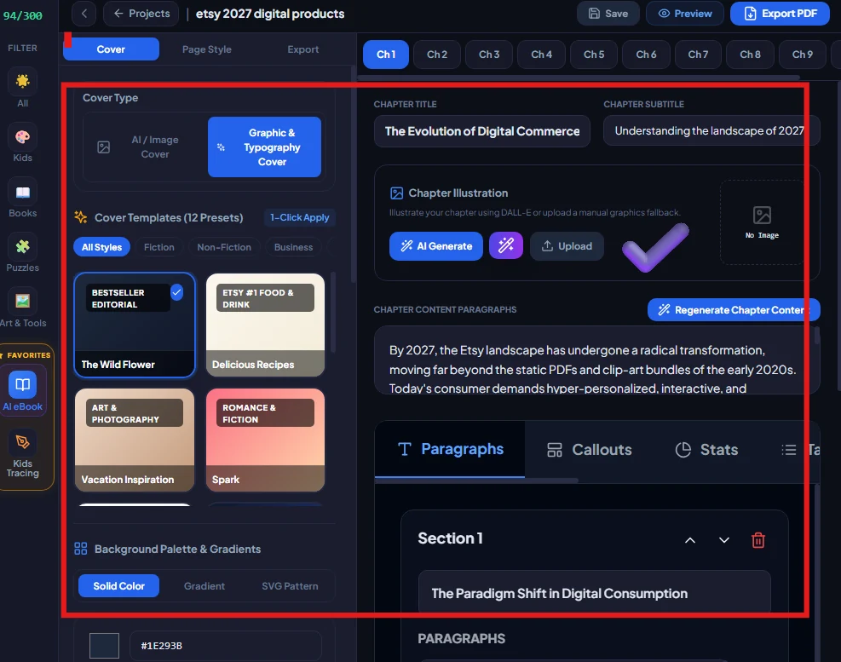Filter templates by Business
This screenshot has width=841, height=662.
click(x=293, y=247)
